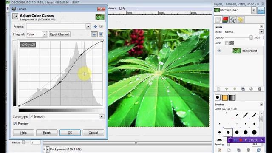Click the Spacing value field 20.0

tap(256, 144)
